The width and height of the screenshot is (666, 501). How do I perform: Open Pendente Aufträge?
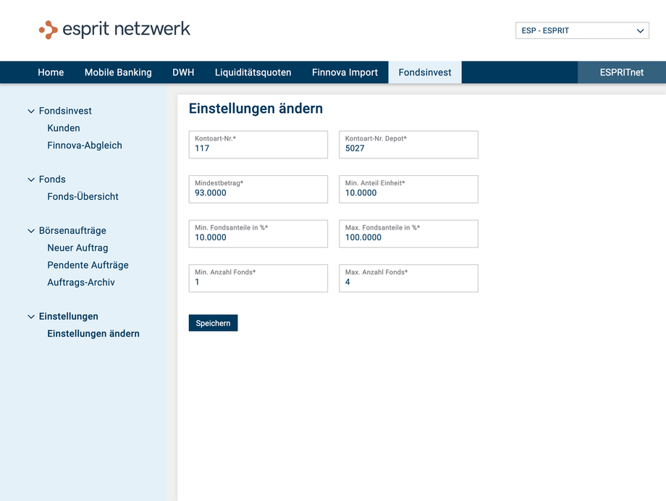[88, 265]
